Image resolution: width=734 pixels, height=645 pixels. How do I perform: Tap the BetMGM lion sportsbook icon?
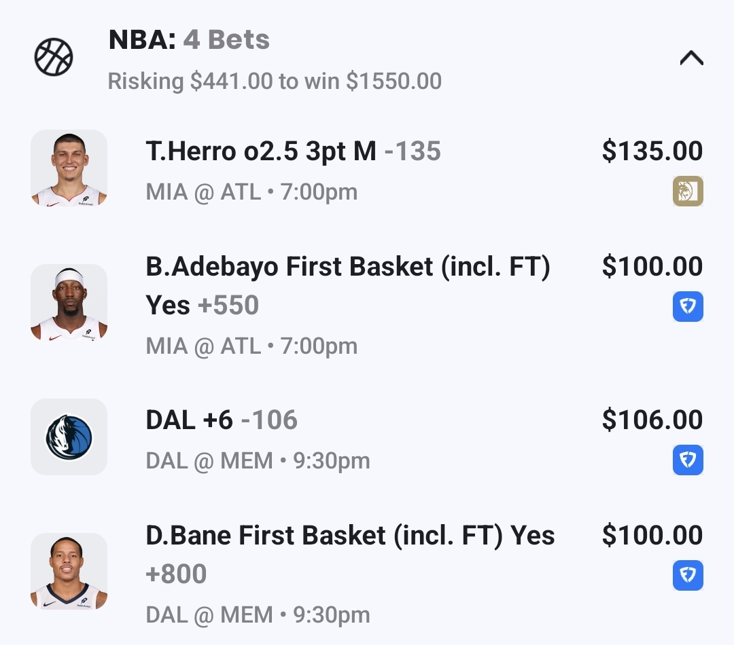click(688, 191)
